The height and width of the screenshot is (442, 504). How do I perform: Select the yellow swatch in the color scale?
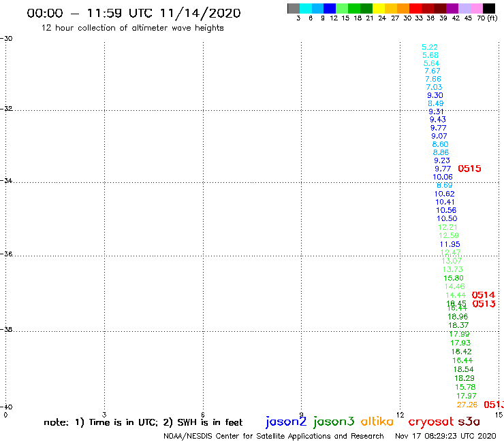click(379, 8)
